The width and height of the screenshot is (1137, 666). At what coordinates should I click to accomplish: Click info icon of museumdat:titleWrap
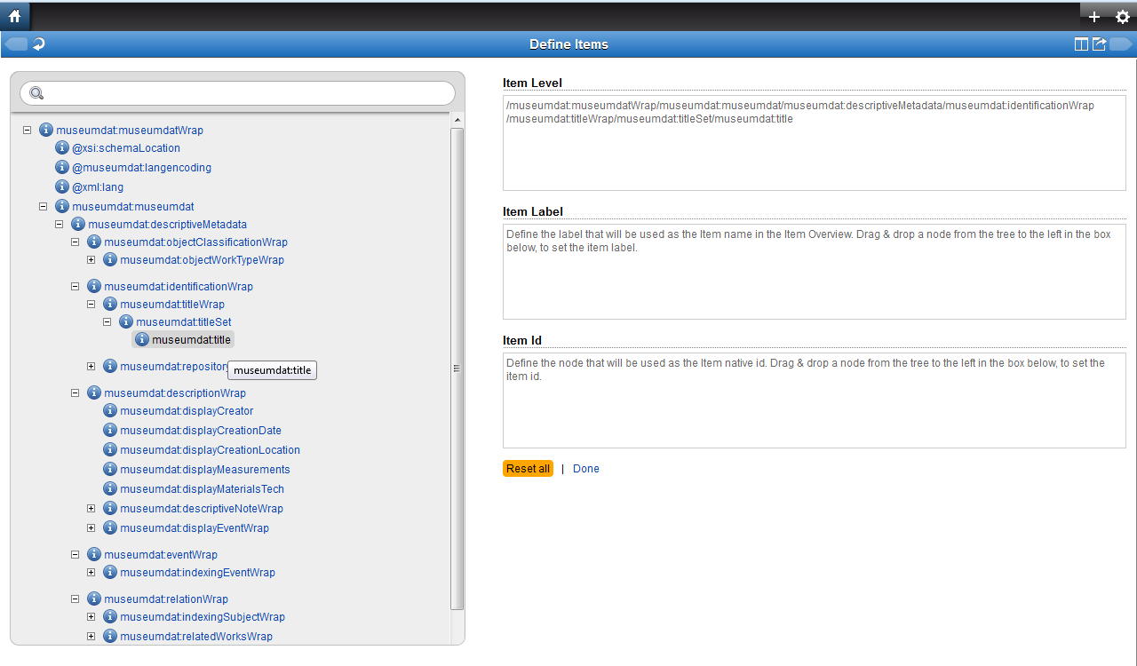pos(110,304)
